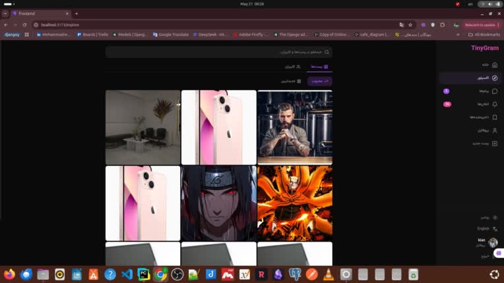Click the New Post plus icon in sidebar
This screenshot has width=504, height=283.
coord(495,143)
